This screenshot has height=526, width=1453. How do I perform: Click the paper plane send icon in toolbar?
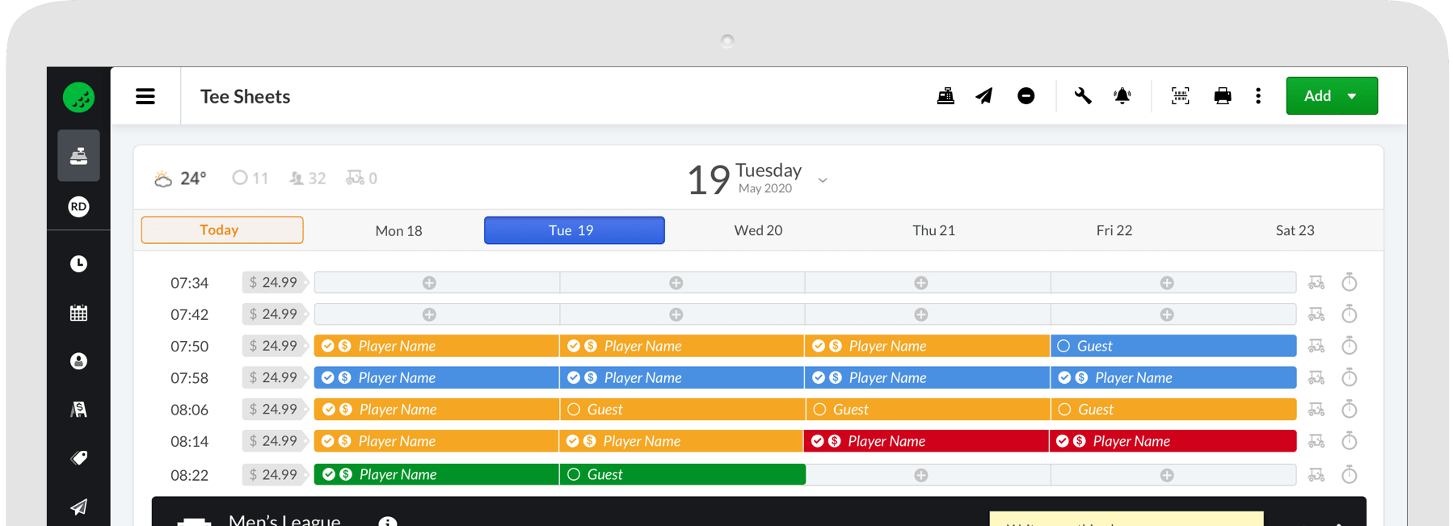983,96
